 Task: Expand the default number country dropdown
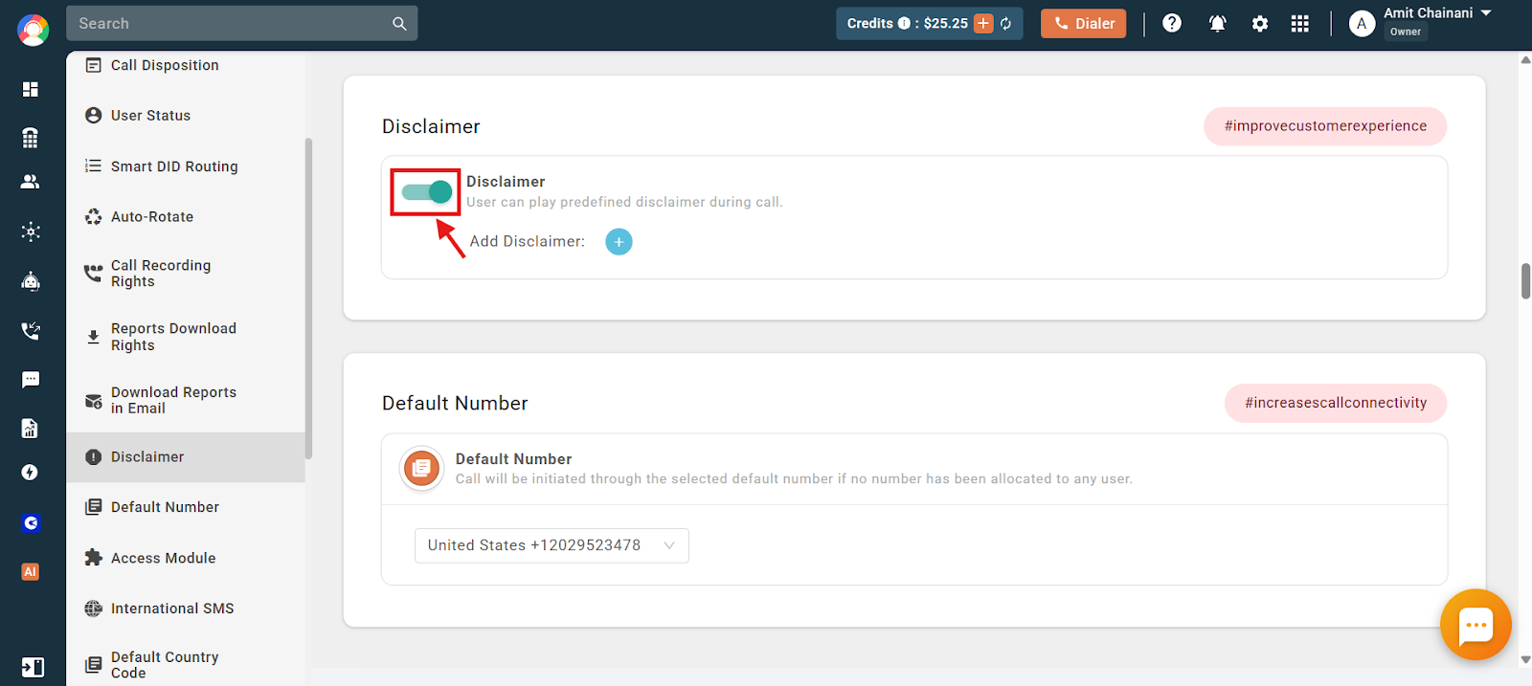tap(552, 545)
